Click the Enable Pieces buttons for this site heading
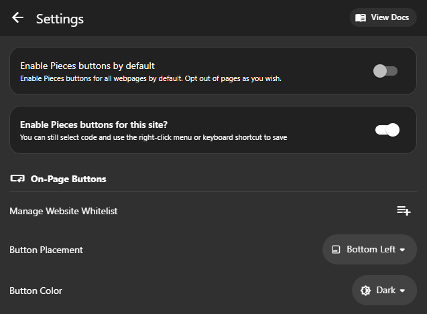 (x=93, y=125)
